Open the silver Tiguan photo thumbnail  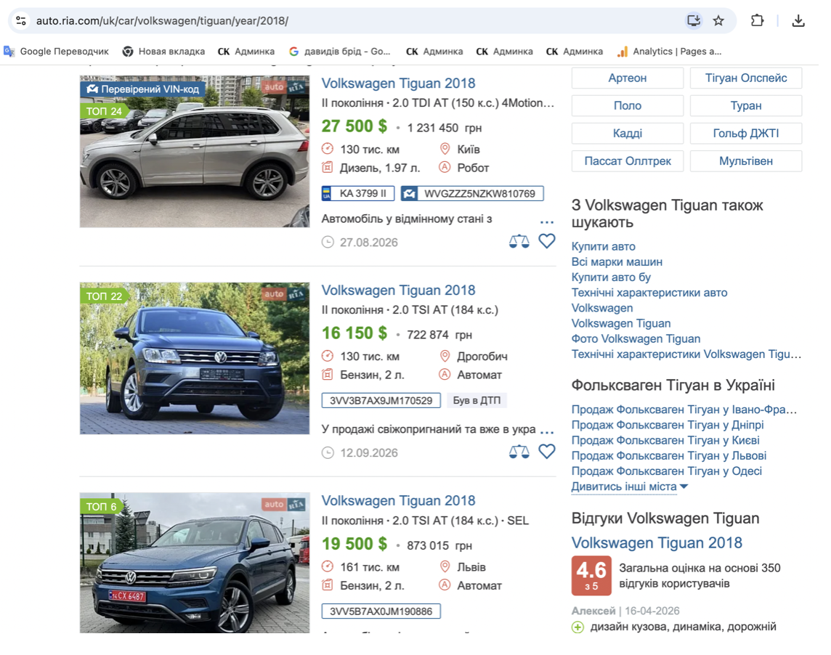195,152
